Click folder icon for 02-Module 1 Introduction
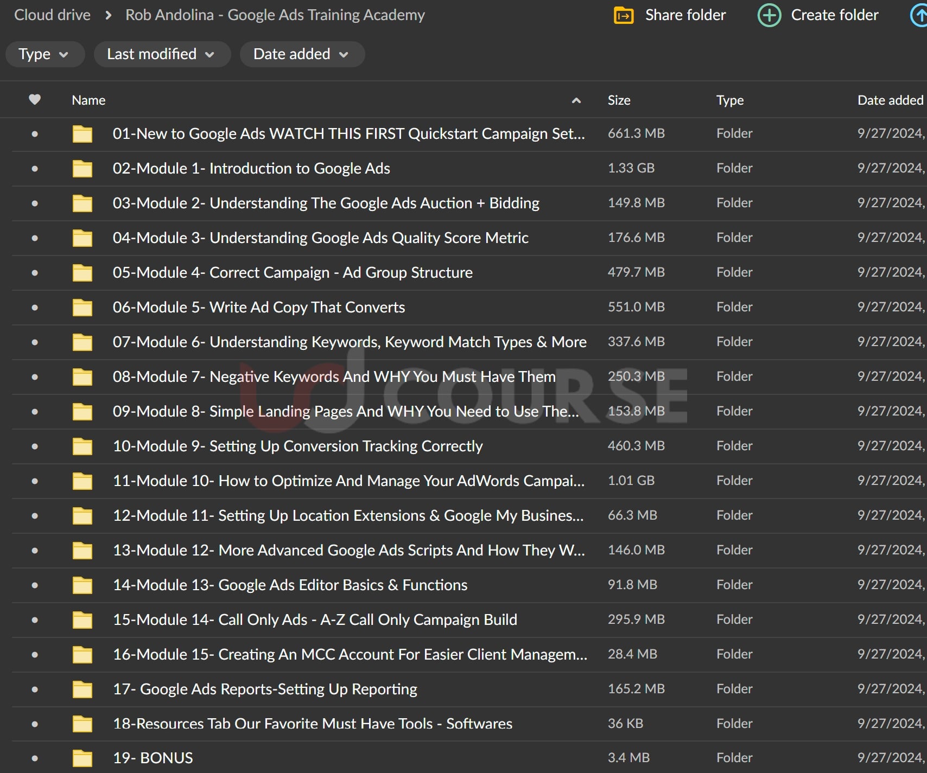 [82, 169]
